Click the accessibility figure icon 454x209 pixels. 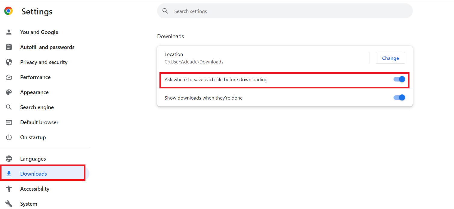pyautogui.click(x=9, y=189)
